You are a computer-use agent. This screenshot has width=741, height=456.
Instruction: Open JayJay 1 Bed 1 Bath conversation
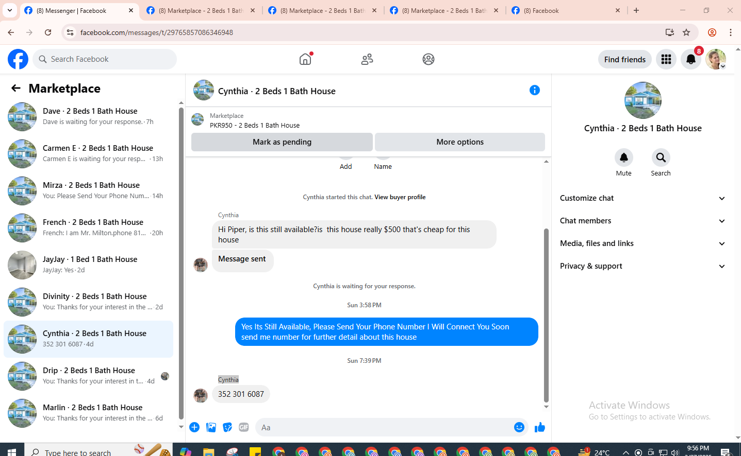coord(89,265)
